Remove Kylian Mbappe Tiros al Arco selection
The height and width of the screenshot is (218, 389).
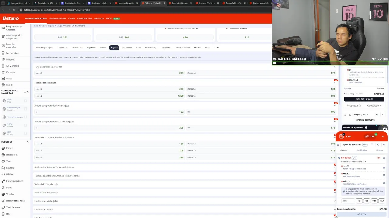point(384,167)
